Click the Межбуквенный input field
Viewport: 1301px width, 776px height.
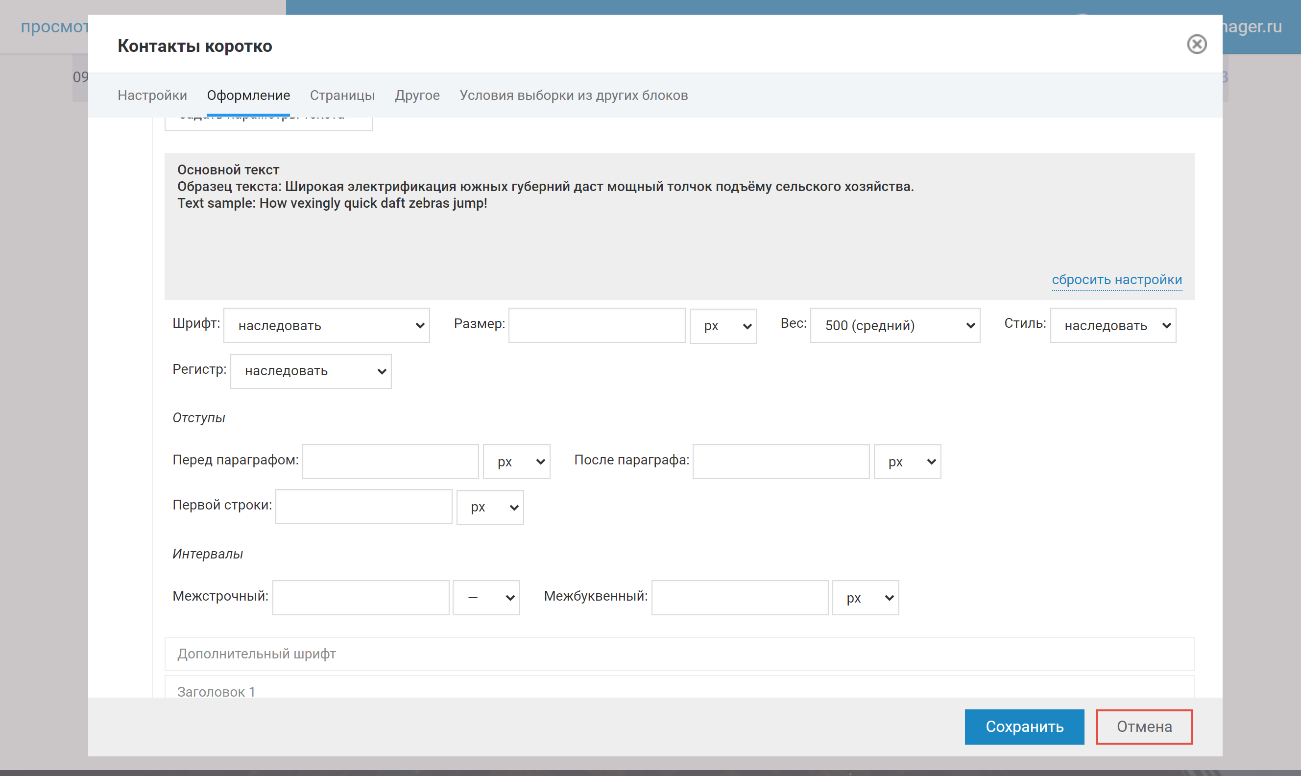click(739, 597)
